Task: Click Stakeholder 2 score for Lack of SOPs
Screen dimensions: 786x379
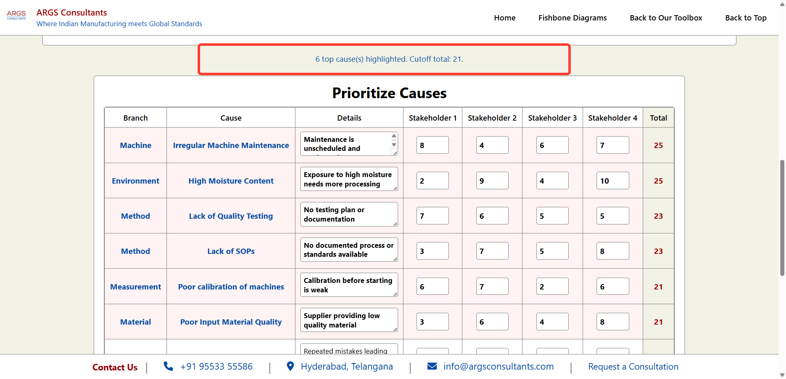Action: [x=492, y=251]
